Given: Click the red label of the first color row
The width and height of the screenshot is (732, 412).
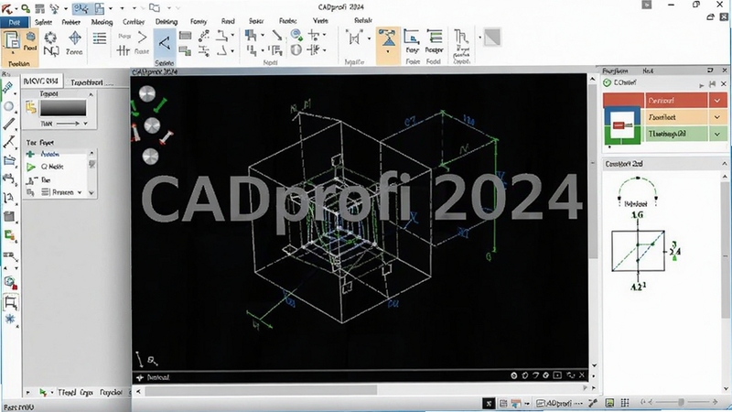Looking at the screenshot, I should click(x=676, y=101).
